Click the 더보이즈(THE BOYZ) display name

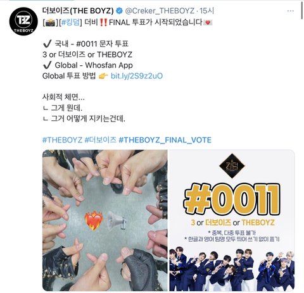[78, 11]
